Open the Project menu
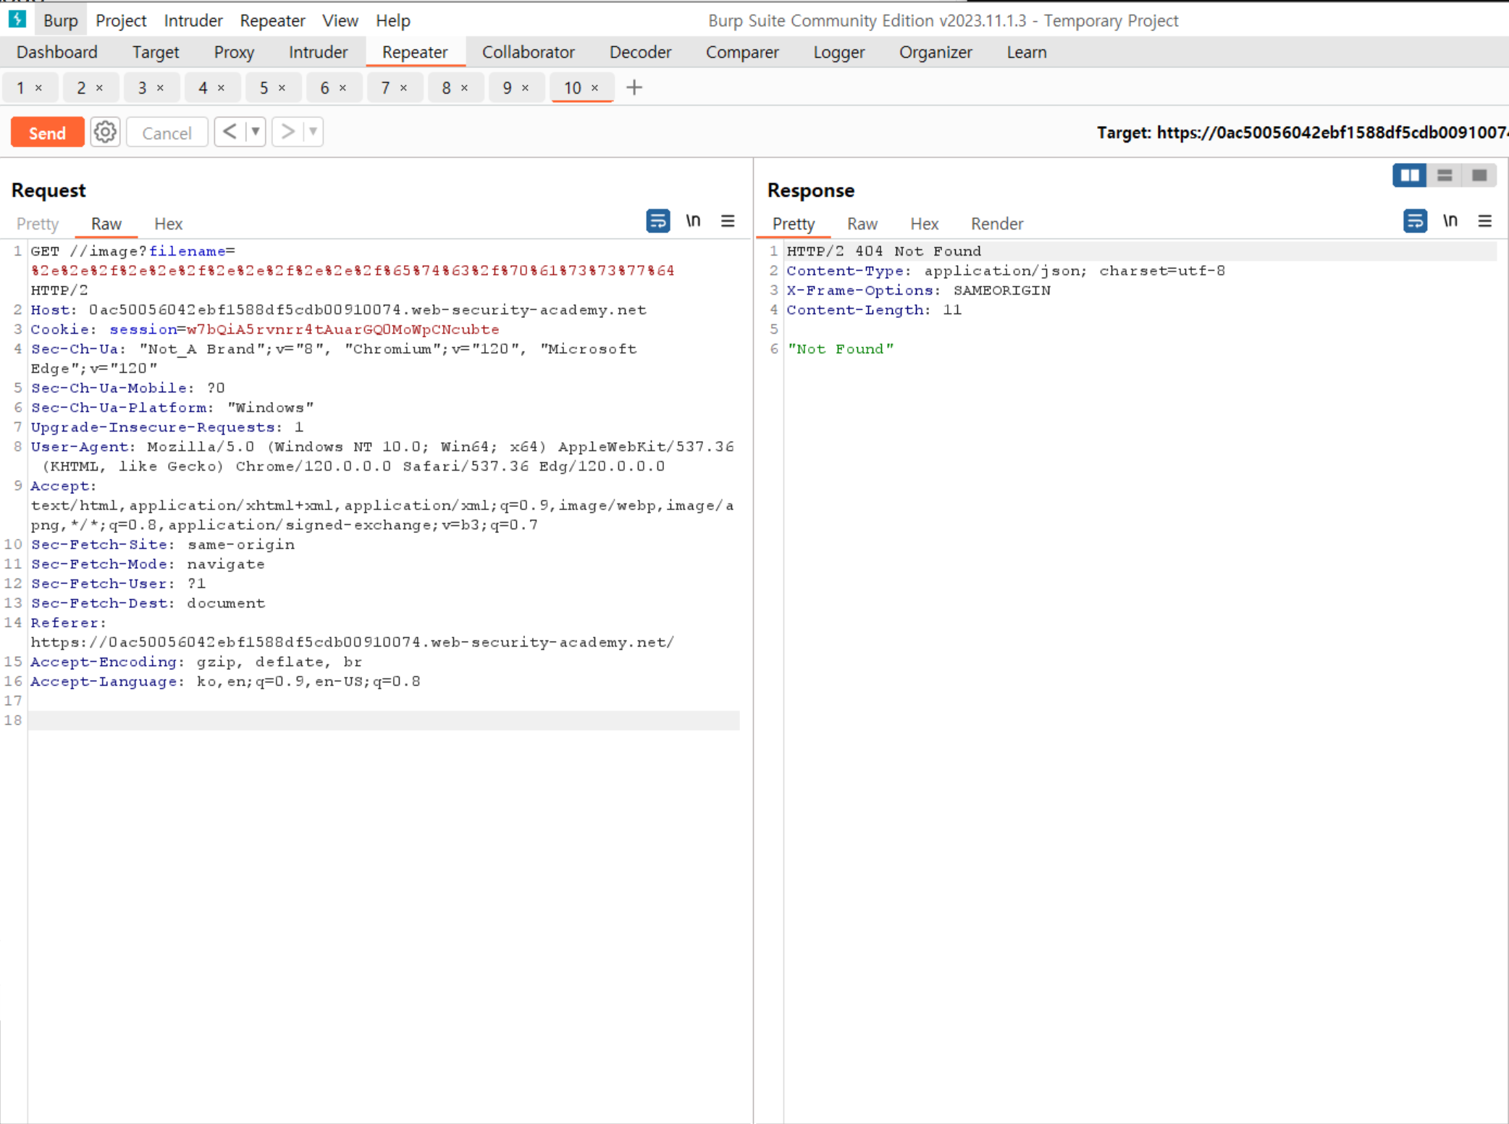Screen dimensions: 1509x1124 click(121, 20)
